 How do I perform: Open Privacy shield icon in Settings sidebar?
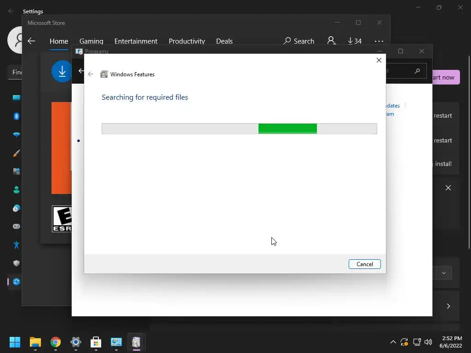click(x=17, y=263)
